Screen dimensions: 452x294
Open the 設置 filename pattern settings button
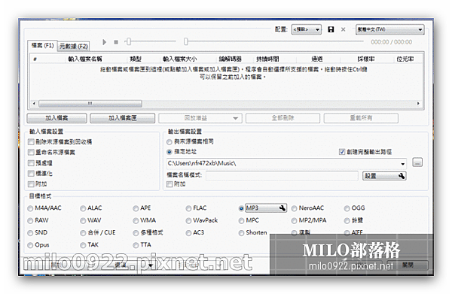384,176
